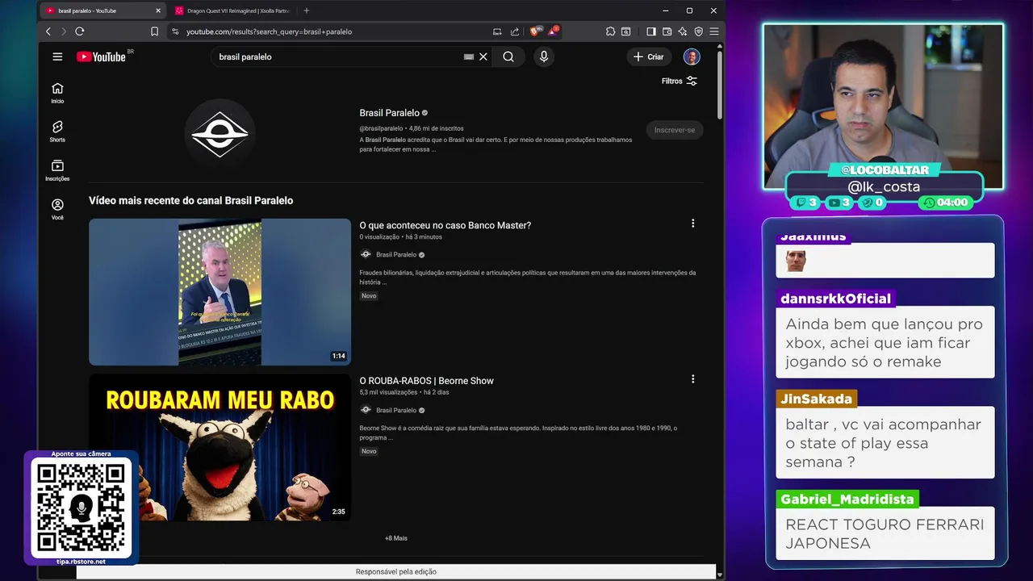
Task: Click the heading Vídeo mais recente do canal
Action: click(190, 200)
